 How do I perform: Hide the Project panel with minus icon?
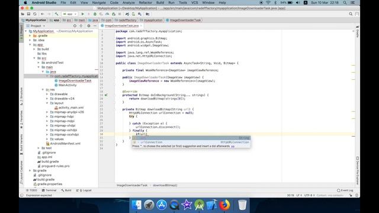tap(95, 26)
